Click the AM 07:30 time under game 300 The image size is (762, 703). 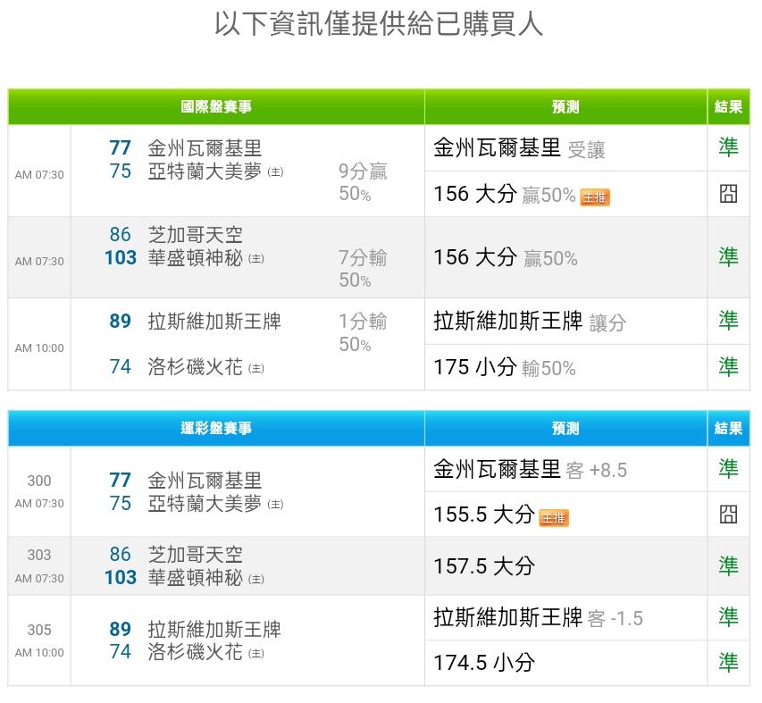coord(39,503)
